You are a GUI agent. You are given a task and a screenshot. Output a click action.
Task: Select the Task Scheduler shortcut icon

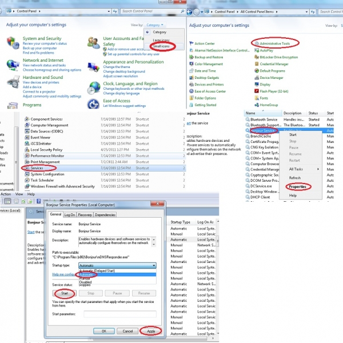coord(27,180)
